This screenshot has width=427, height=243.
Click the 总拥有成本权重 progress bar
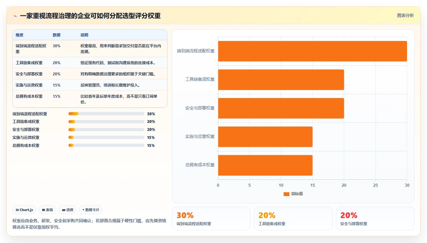106,146
